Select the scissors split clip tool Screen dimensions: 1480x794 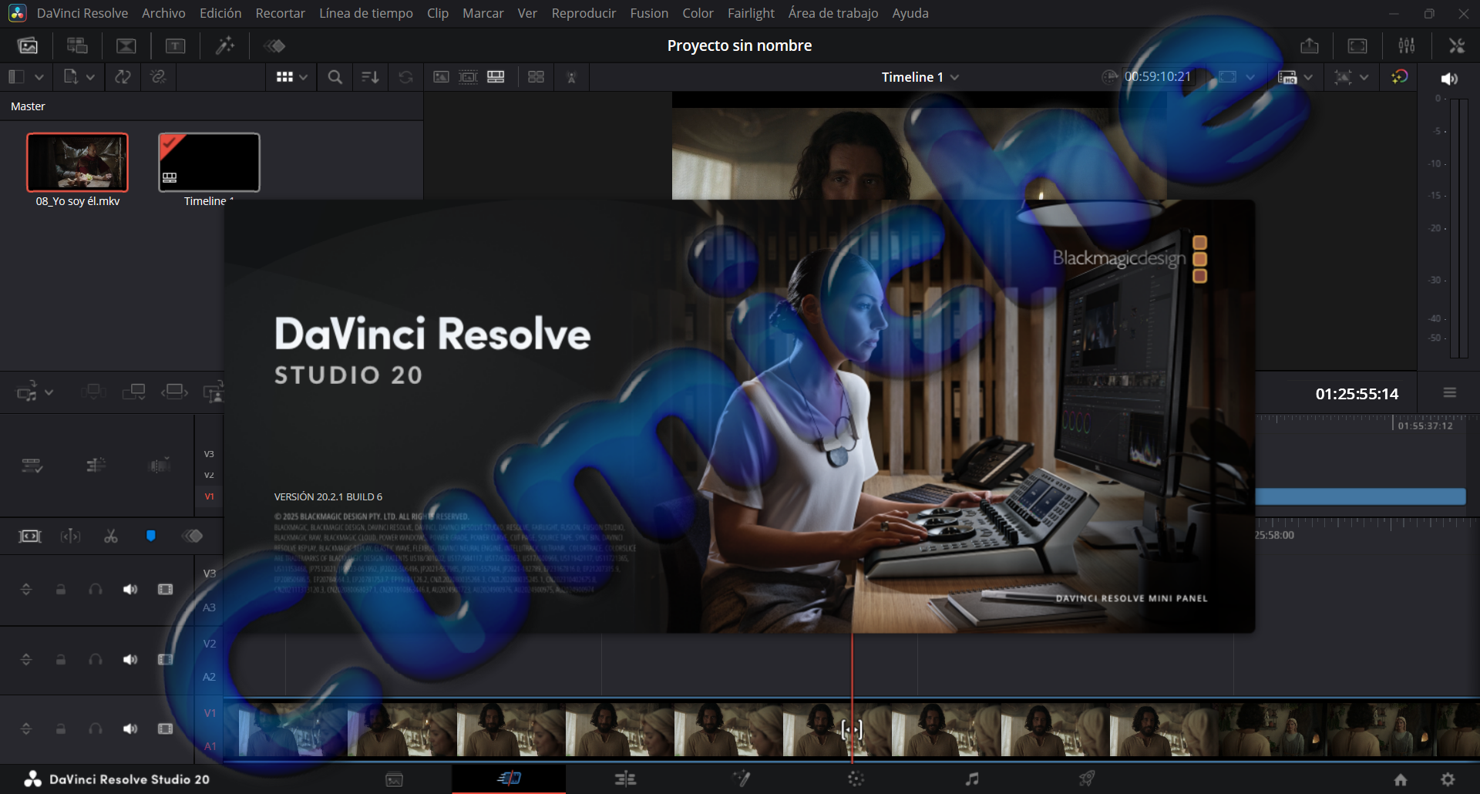click(x=111, y=536)
